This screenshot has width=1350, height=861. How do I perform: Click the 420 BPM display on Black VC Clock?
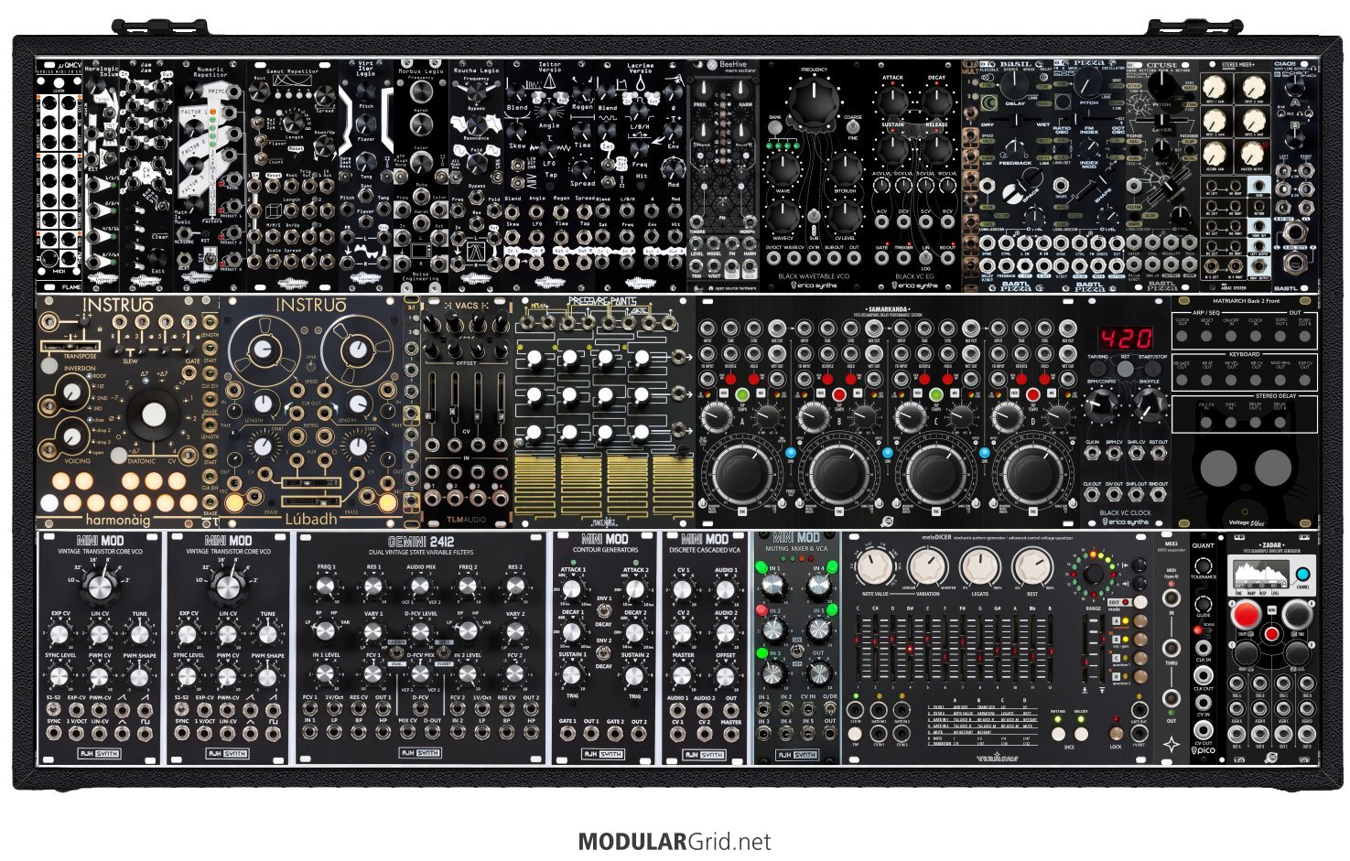tap(1126, 338)
